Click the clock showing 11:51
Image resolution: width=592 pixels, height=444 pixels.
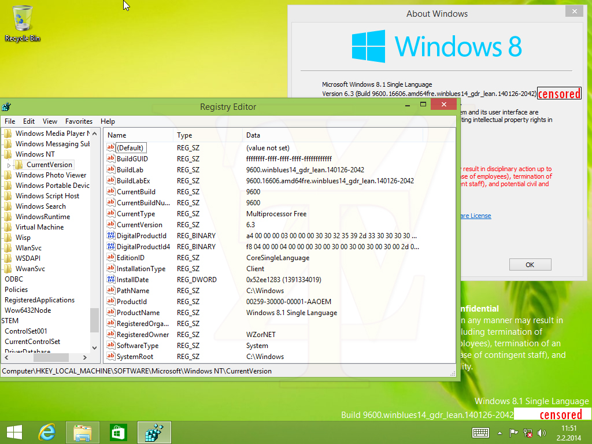569,428
